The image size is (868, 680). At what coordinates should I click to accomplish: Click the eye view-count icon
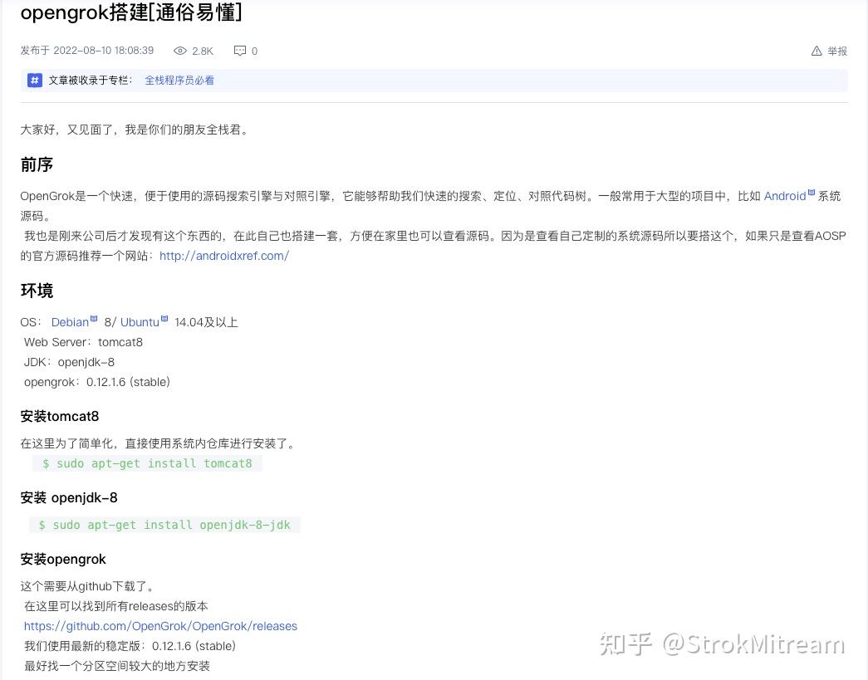pyautogui.click(x=180, y=51)
